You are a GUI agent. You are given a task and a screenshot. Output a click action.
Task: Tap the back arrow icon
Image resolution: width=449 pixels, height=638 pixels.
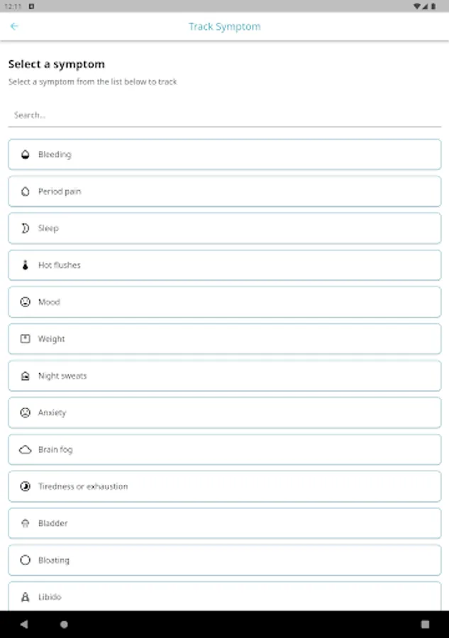[x=14, y=27]
